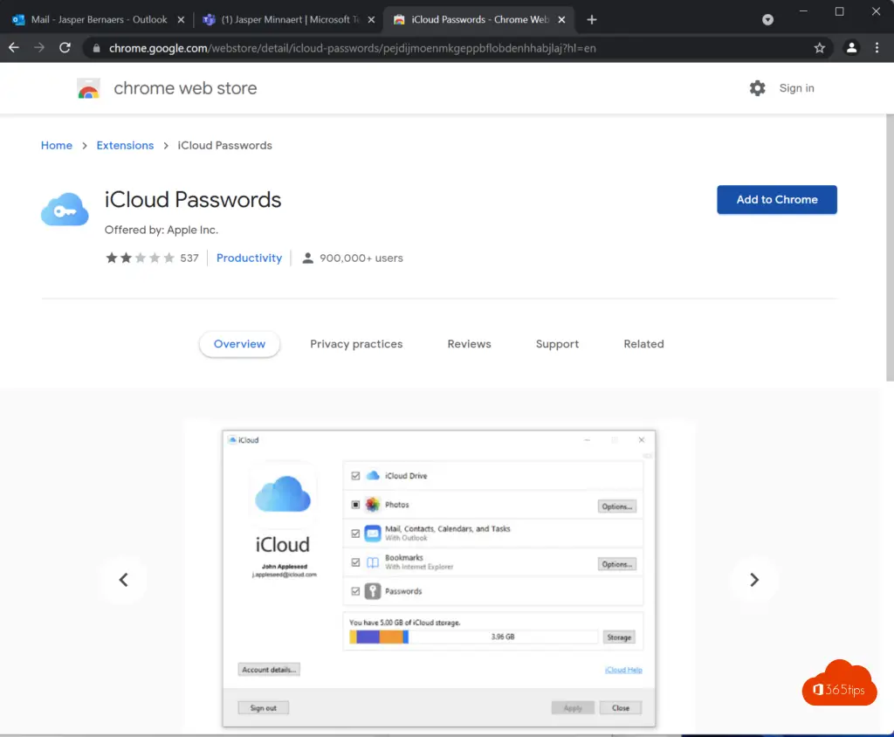Click the iCloud Passwords cloud-key icon

point(65,210)
